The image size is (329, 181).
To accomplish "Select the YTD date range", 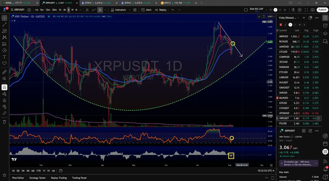I will [x=38, y=171].
